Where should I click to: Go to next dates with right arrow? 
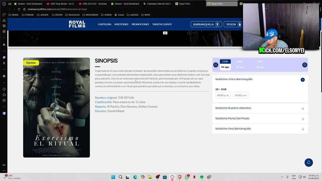point(305,65)
